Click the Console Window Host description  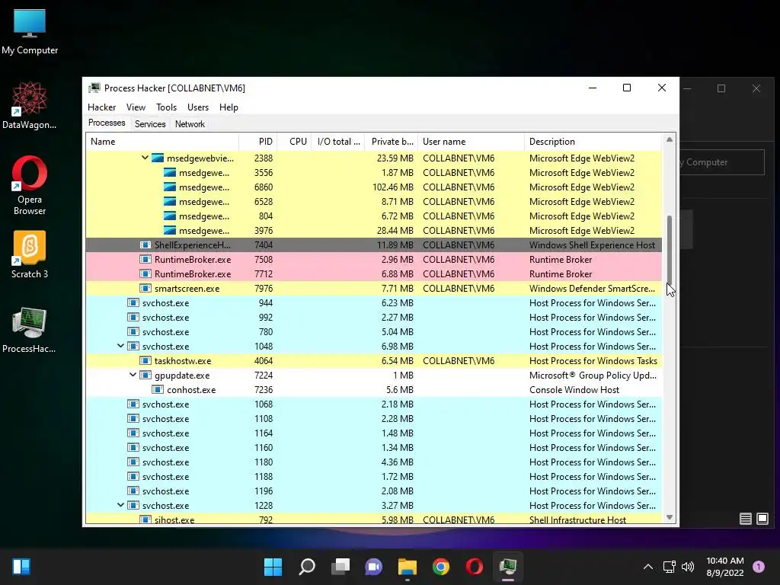tap(574, 389)
